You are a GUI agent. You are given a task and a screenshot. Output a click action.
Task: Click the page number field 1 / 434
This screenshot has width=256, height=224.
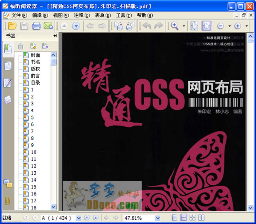click(x=58, y=218)
